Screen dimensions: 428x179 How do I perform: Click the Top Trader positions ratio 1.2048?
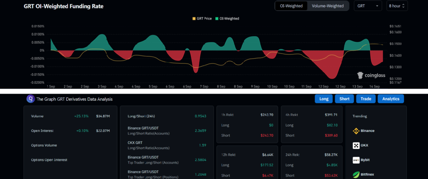point(200,174)
